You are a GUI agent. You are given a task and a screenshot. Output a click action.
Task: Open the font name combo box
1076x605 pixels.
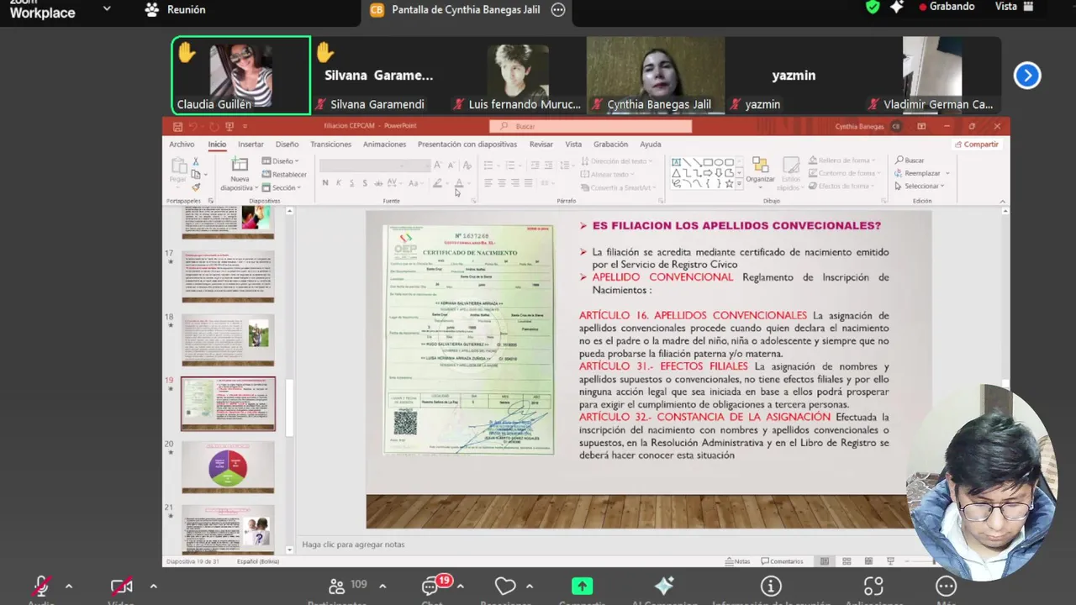[360, 166]
